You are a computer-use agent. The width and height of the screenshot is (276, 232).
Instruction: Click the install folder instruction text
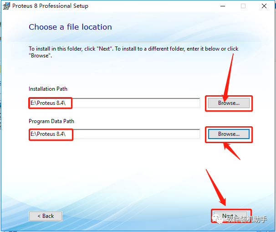[x=133, y=52]
